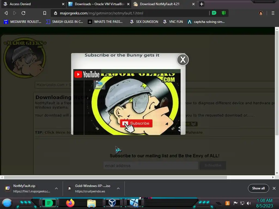Click the network tray icon
Screen dimensions: 279x209
click(242, 203)
